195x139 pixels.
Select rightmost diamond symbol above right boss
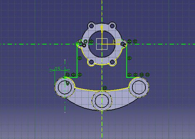pos(147,75)
